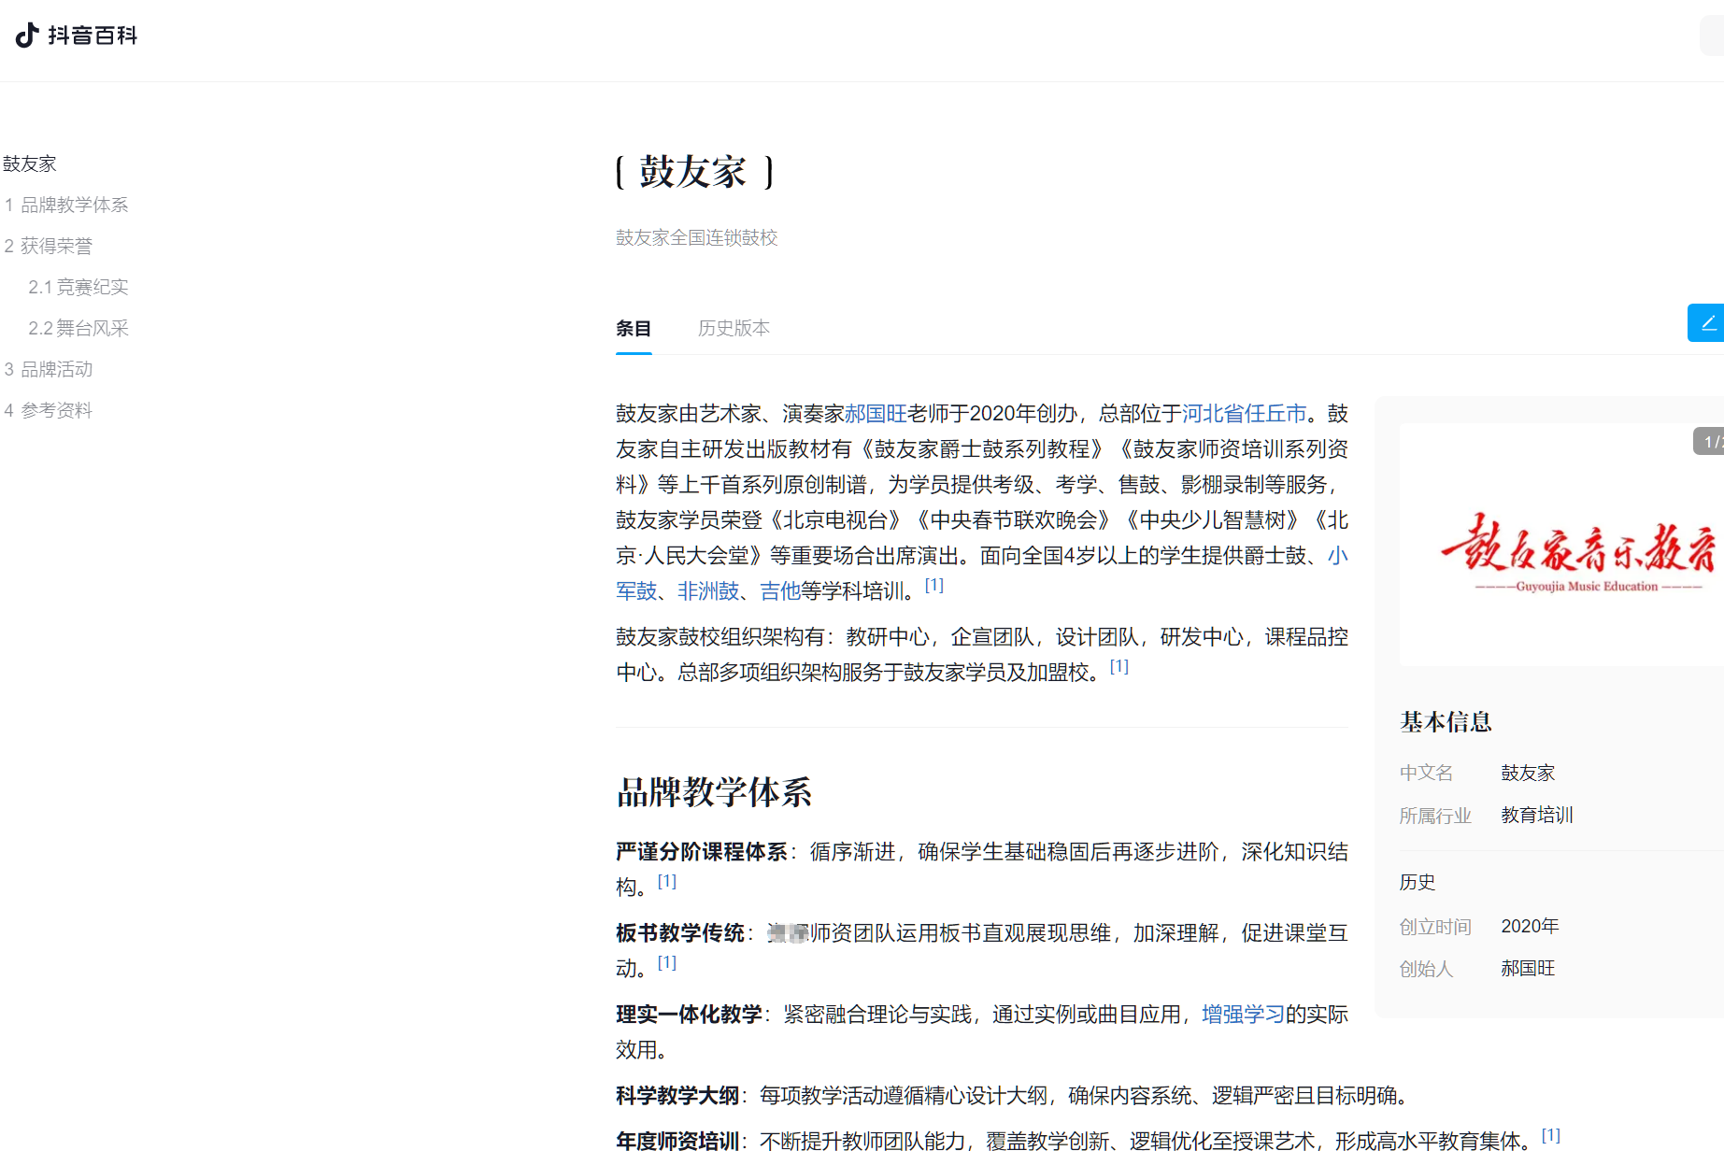Open the 吉他 link
Screen dimensions: 1724x1165
click(x=780, y=591)
